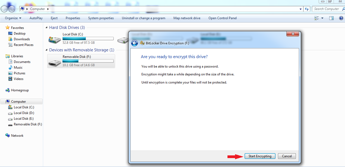Select Local Disk (D:) in sidebar
Viewport: 345px width, 167px height.
[x=24, y=113]
